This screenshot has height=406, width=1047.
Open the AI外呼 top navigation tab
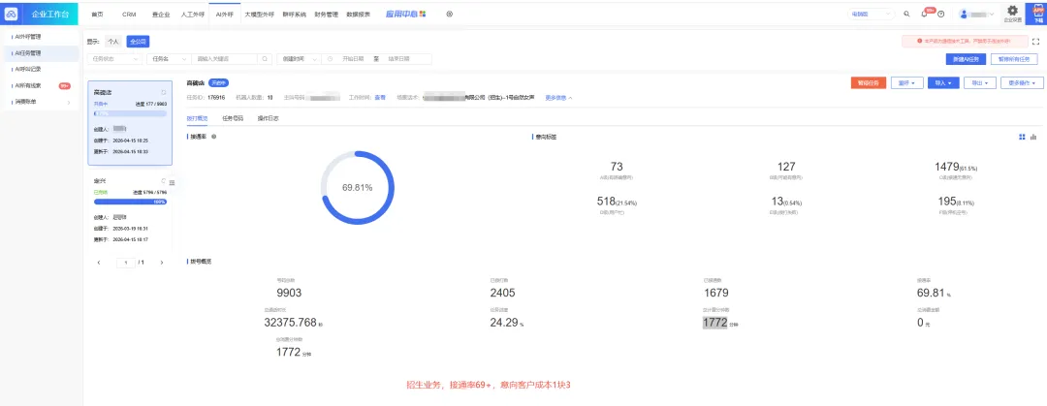(x=224, y=14)
